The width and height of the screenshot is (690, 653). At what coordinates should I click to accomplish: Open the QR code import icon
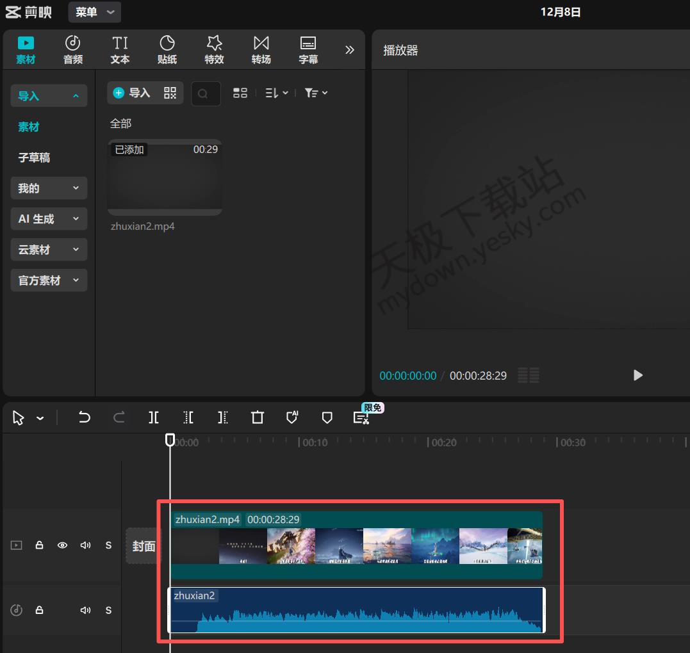pos(170,93)
